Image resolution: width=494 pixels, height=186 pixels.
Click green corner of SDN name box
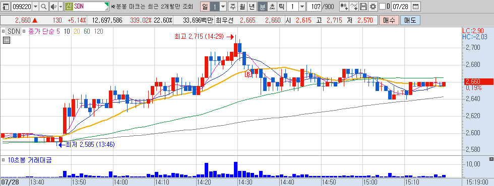107,5
